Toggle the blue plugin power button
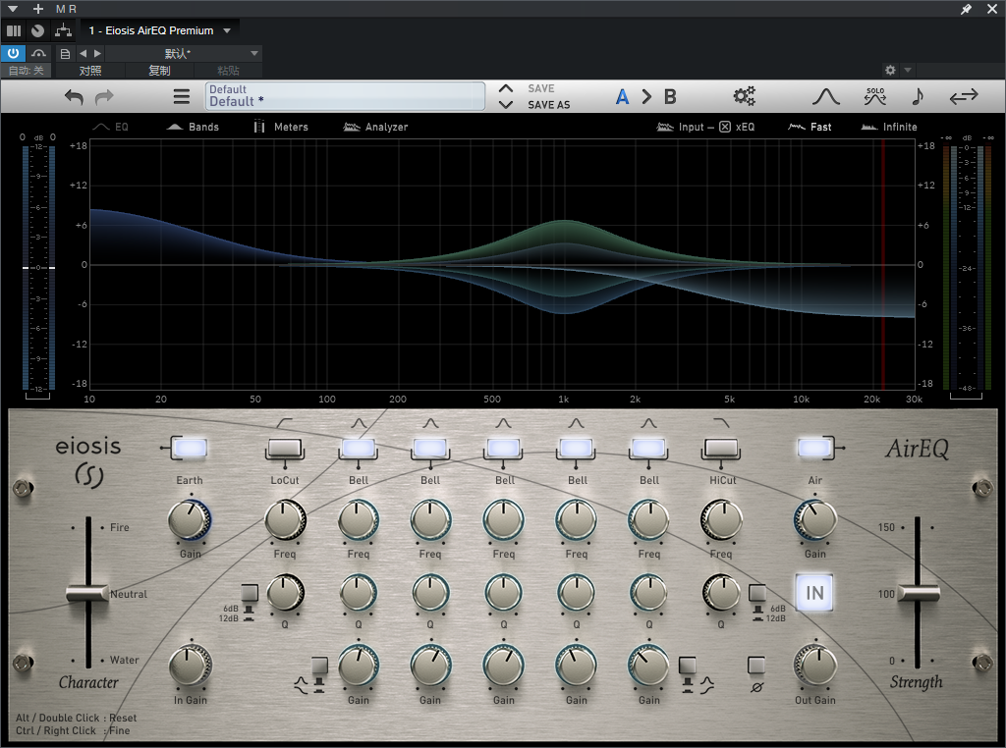Screen dimensions: 1006x748 [13, 53]
